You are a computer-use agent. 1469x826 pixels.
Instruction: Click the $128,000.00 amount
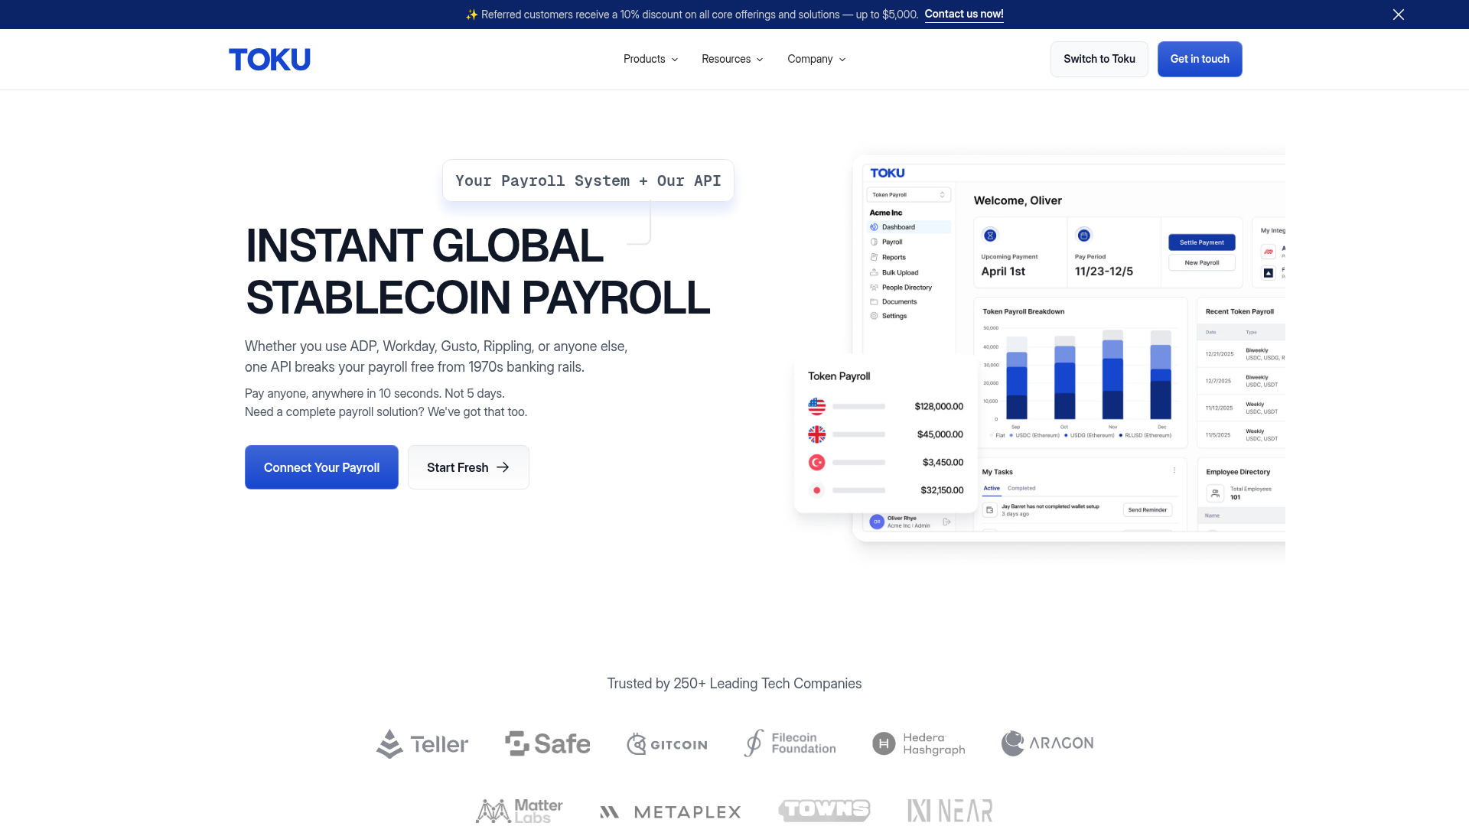(x=939, y=406)
